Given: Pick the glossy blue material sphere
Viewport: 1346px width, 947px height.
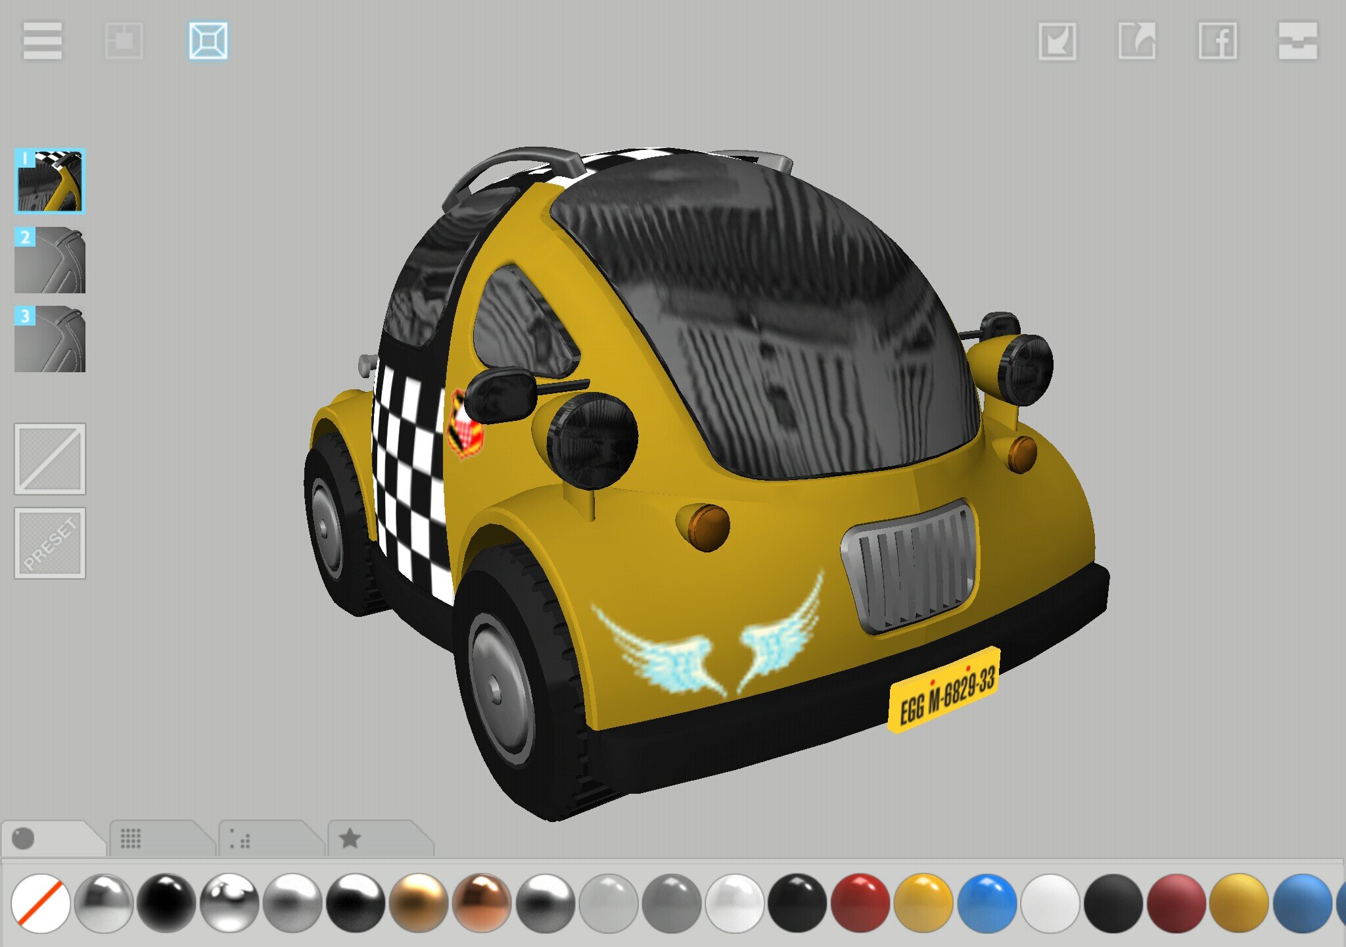Looking at the screenshot, I should [986, 903].
